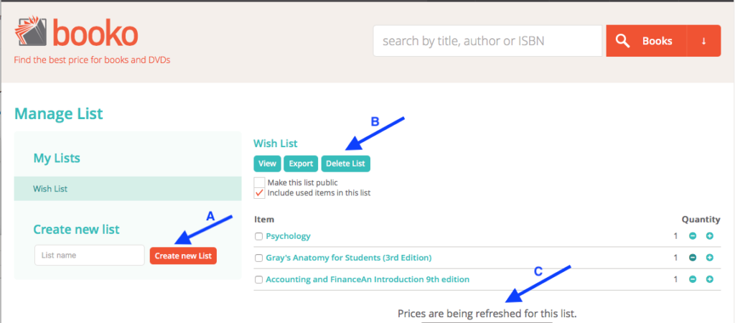This screenshot has height=323, width=735.
Task: Decrease quantity of Gray's Anatomy for Students
Action: click(693, 258)
